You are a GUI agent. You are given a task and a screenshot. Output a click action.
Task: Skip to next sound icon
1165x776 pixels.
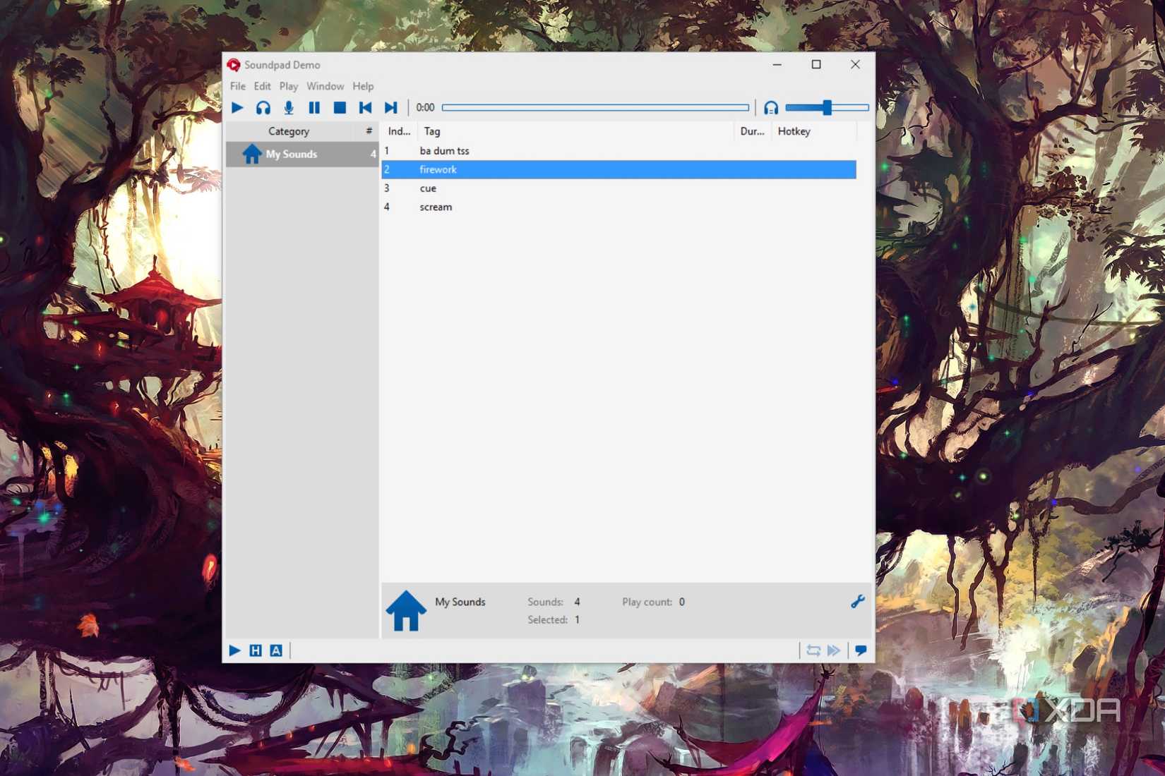tap(390, 108)
